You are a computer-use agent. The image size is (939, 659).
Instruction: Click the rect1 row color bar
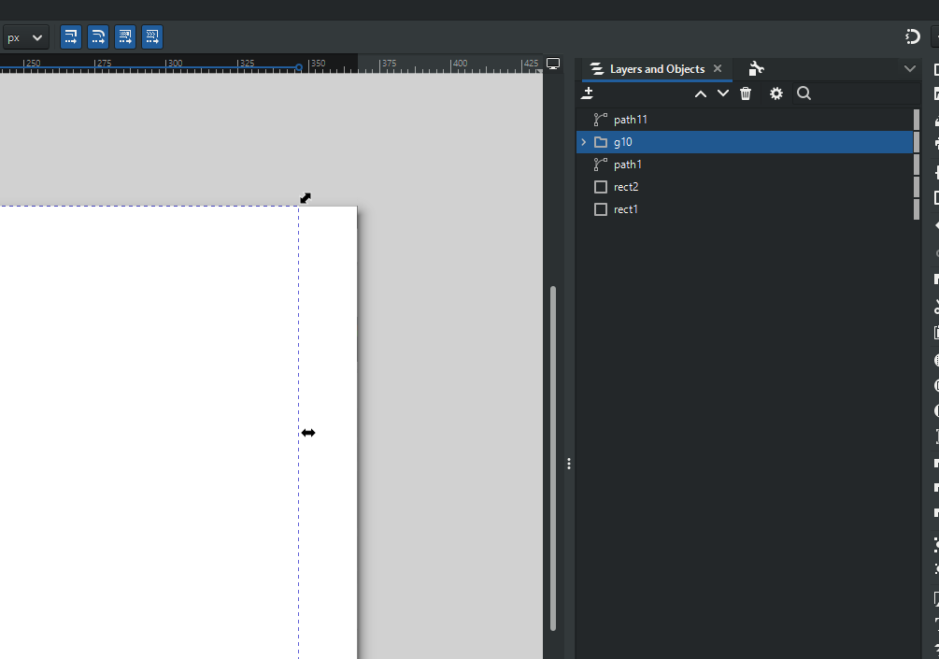pyautogui.click(x=917, y=209)
